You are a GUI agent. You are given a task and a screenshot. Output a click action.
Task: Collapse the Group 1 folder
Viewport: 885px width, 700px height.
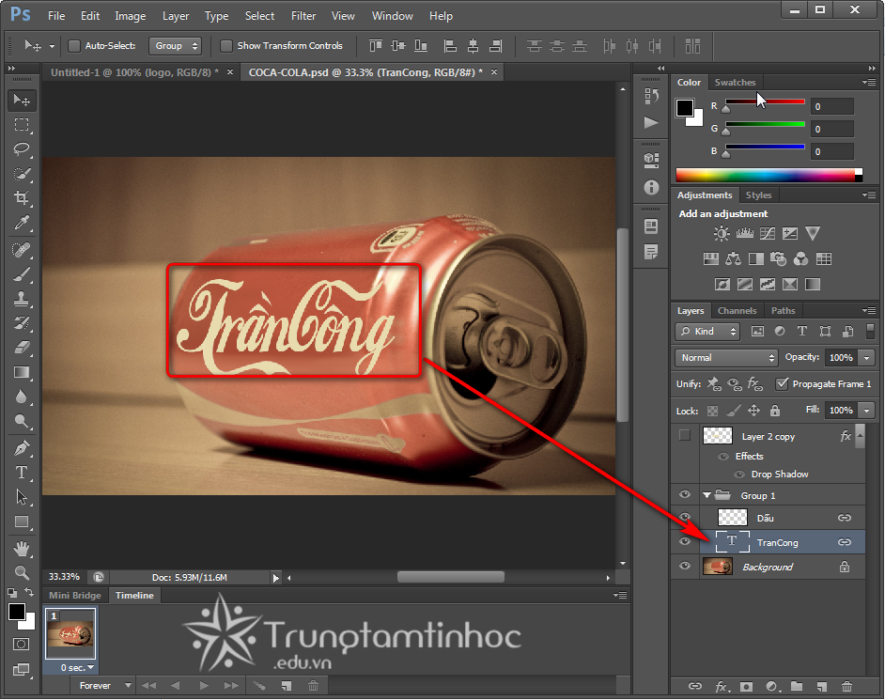pos(706,495)
